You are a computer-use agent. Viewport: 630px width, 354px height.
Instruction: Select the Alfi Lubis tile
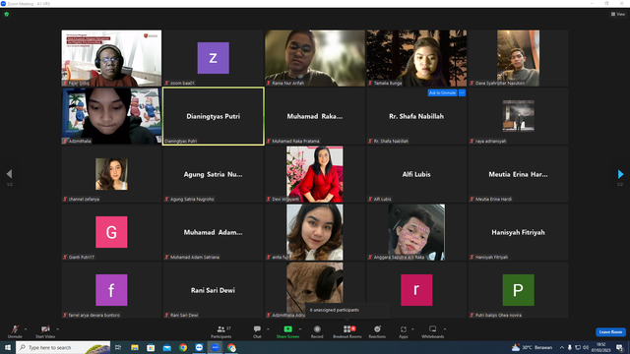coord(416,174)
